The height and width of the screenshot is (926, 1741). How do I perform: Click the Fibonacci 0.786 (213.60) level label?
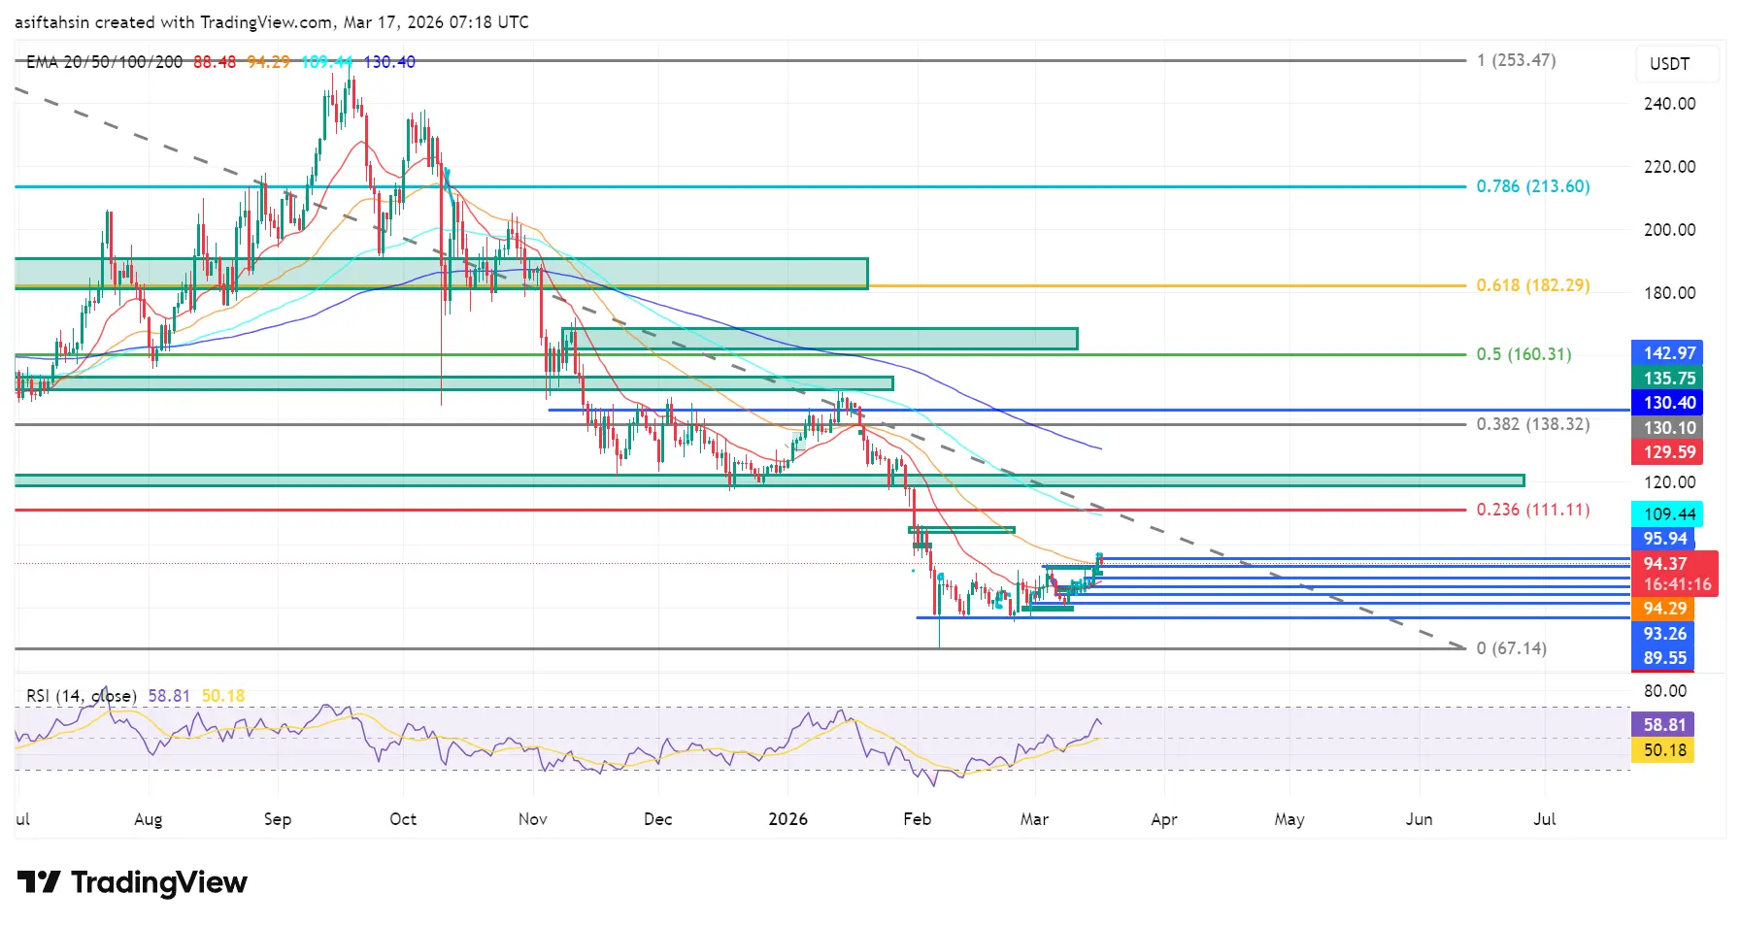coord(1533,186)
